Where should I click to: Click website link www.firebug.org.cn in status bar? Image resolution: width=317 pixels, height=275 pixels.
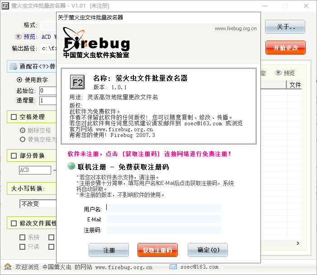click(x=124, y=267)
